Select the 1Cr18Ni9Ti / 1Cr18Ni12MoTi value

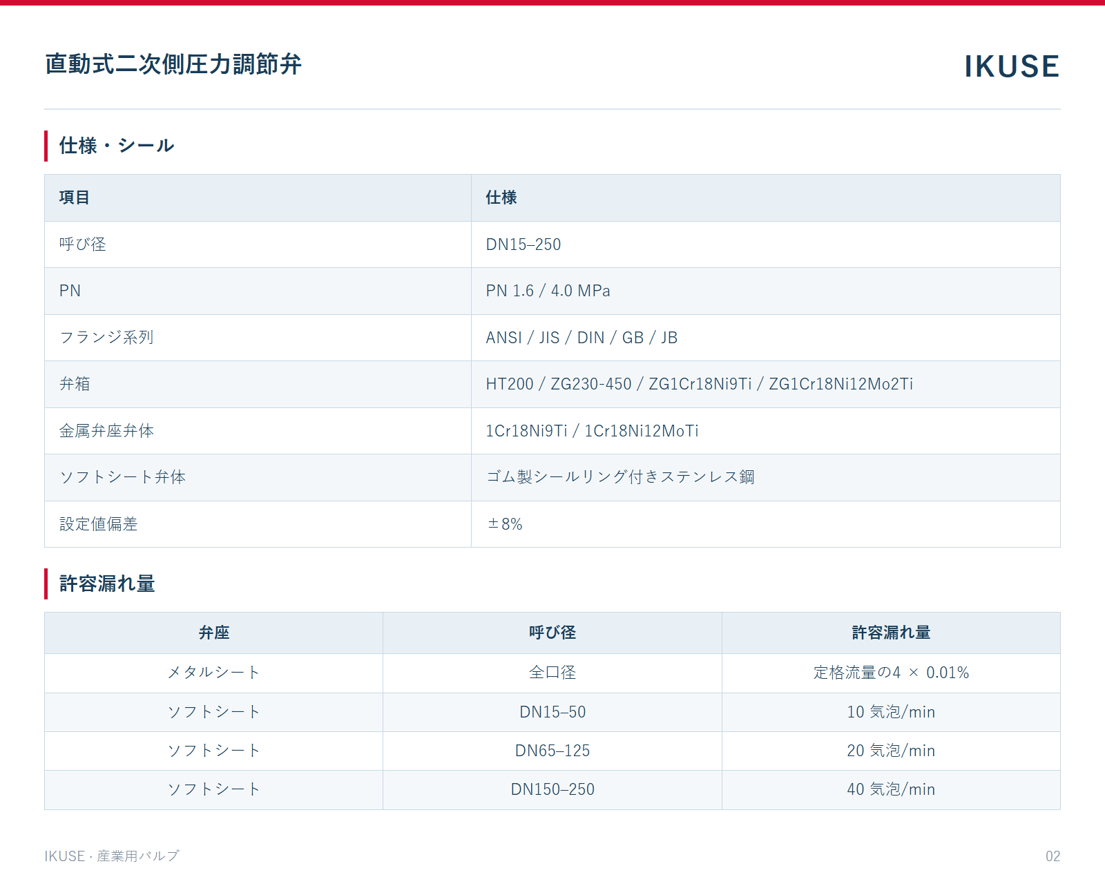point(593,431)
